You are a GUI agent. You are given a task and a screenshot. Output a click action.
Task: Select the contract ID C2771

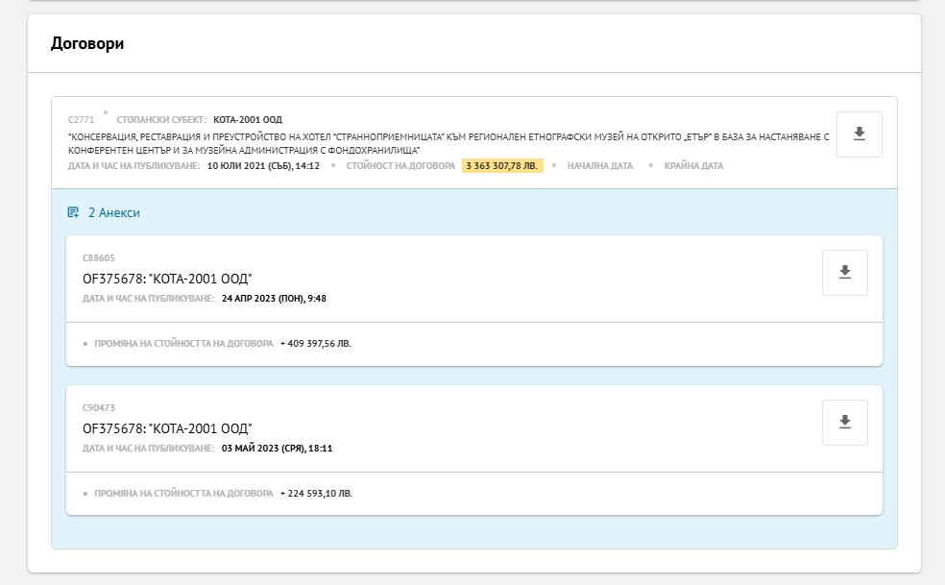(81, 120)
